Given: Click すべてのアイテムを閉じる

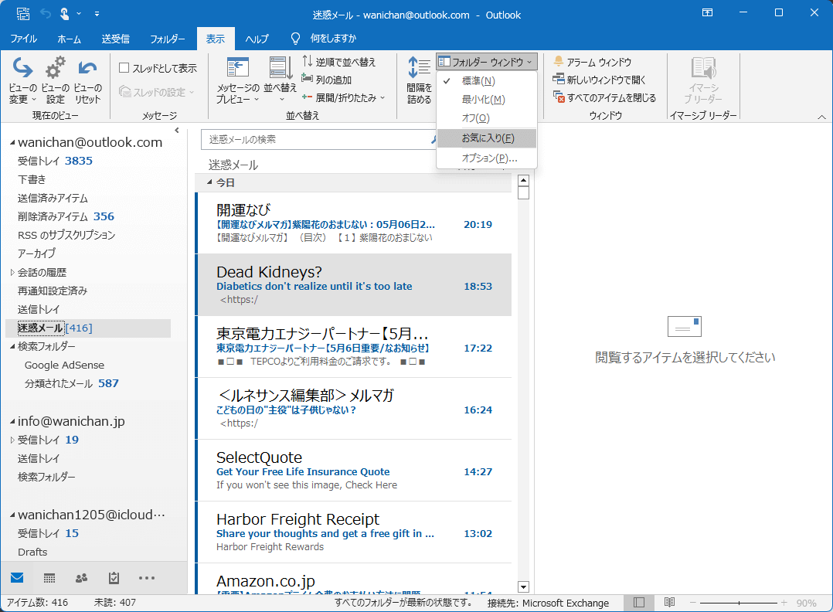Looking at the screenshot, I should click(604, 97).
